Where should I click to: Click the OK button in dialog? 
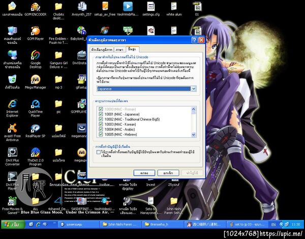click(x=144, y=173)
